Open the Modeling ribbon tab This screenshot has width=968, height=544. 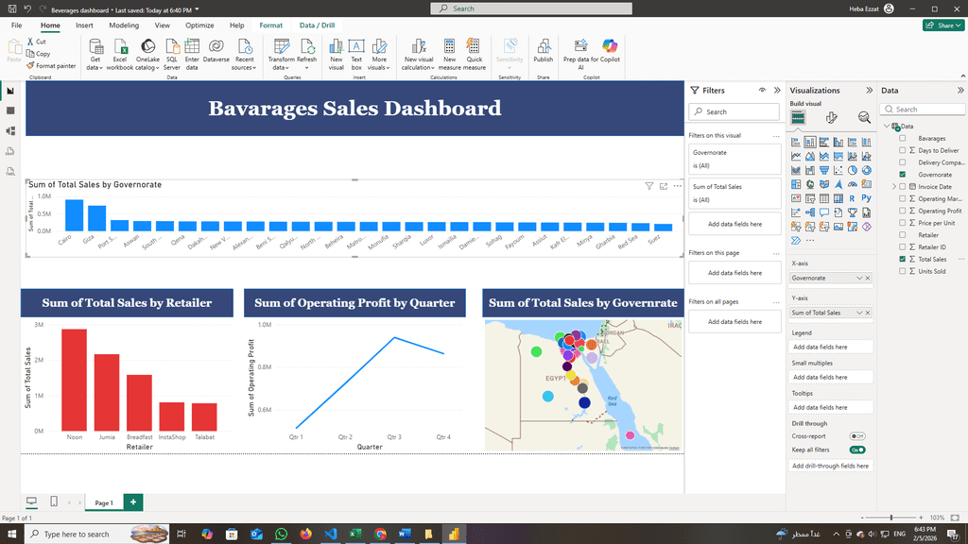coord(124,25)
